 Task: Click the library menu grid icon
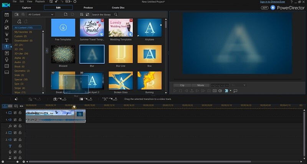pos(82,15)
